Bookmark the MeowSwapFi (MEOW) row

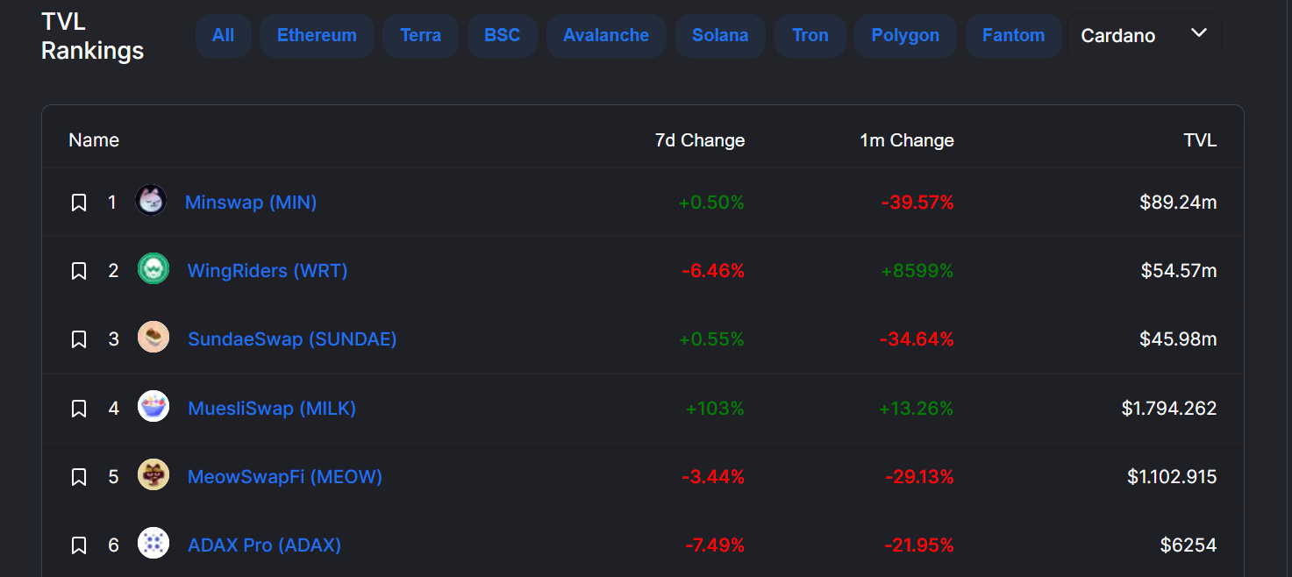(x=78, y=477)
